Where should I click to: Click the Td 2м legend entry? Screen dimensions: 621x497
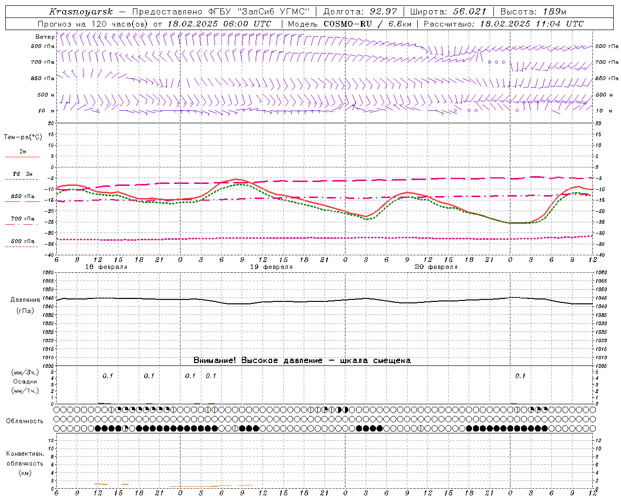click(22, 174)
